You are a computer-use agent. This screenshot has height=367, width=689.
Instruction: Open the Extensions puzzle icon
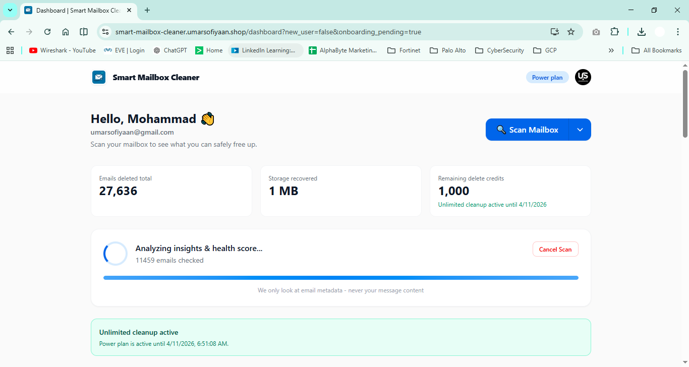coord(614,32)
